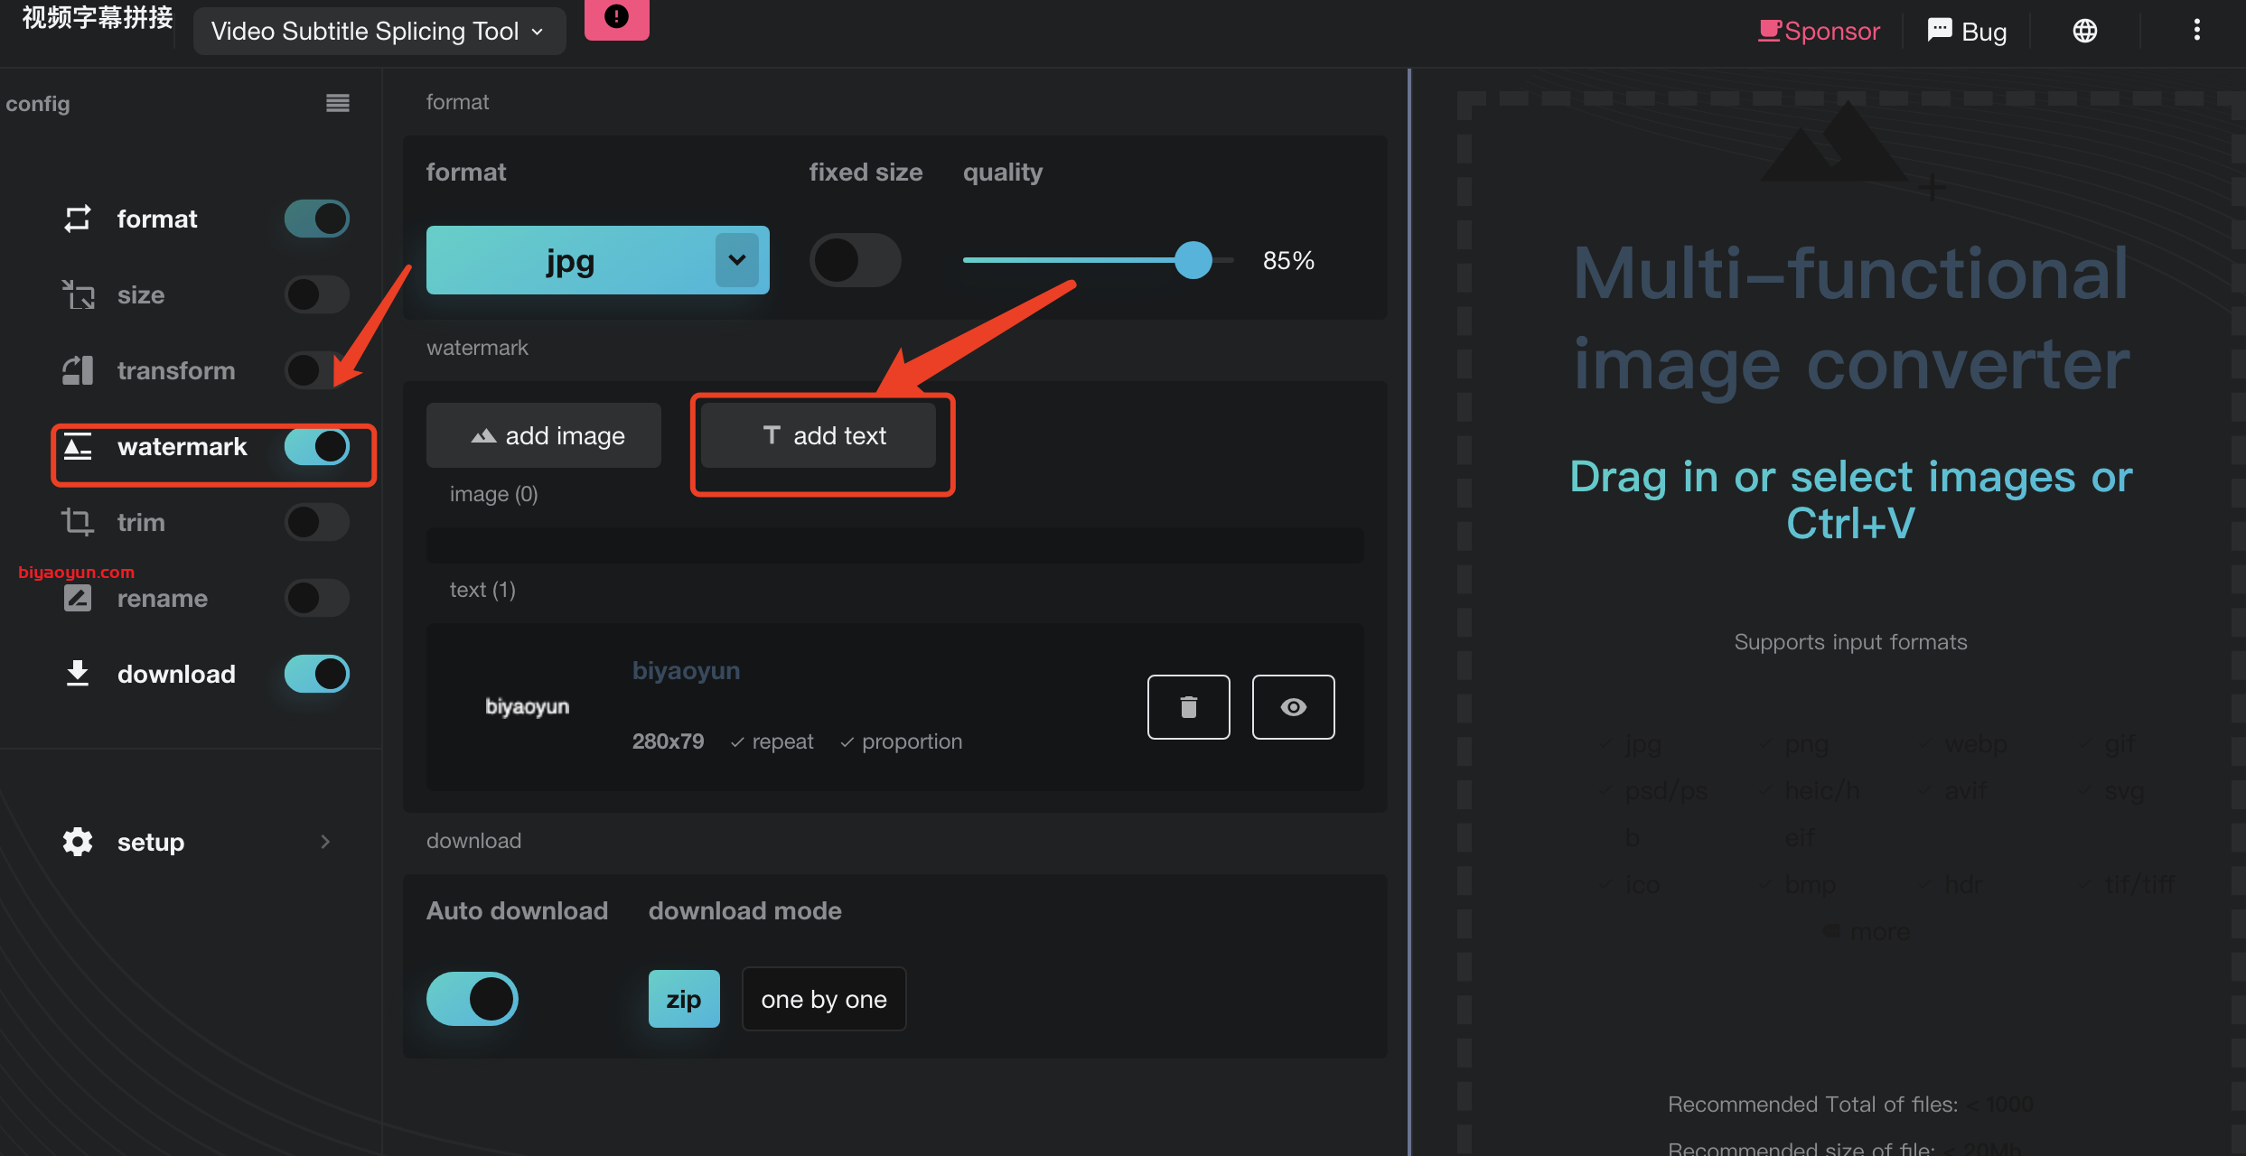2246x1156 pixels.
Task: Enable the trim toggle in sidebar
Action: tap(316, 522)
